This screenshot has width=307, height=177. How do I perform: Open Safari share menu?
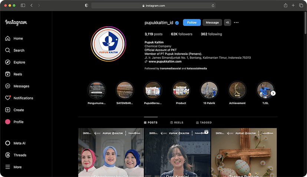(285, 6)
